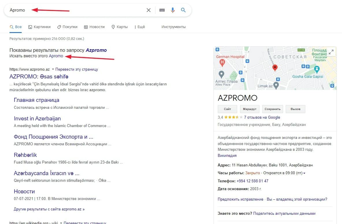Screen dimensions: 342x224
Task: Open the Картинки tab
Action: coord(39,27)
